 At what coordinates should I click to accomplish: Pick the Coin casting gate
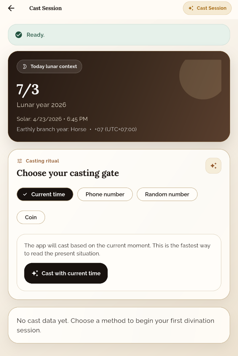[x=31, y=217]
